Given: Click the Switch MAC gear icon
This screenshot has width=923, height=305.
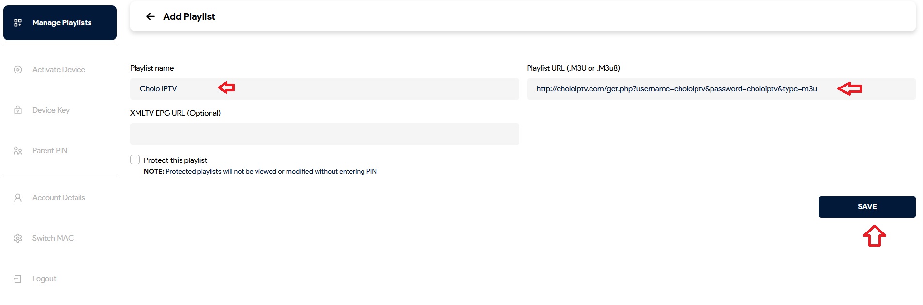Looking at the screenshot, I should click(x=18, y=238).
